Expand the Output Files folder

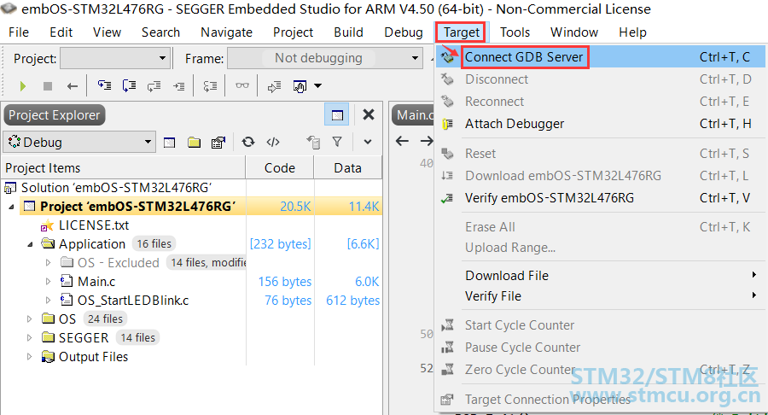[29, 357]
